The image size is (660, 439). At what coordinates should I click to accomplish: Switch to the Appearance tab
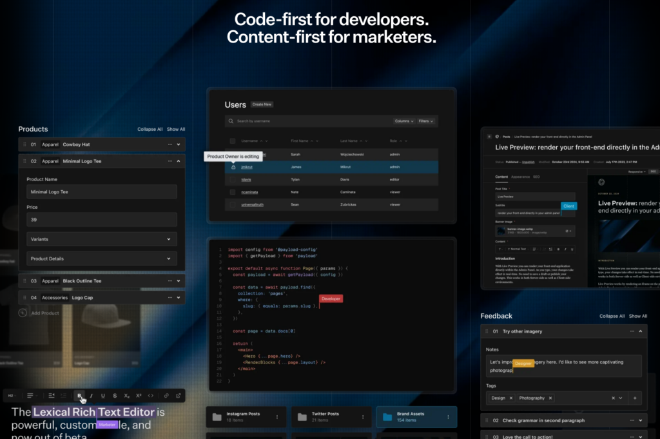pyautogui.click(x=520, y=177)
